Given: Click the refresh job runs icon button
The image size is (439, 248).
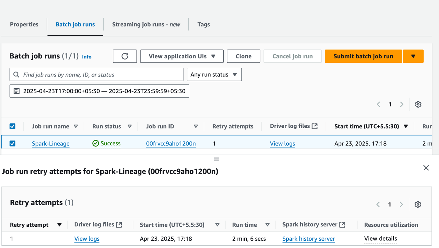Looking at the screenshot, I should 125,56.
